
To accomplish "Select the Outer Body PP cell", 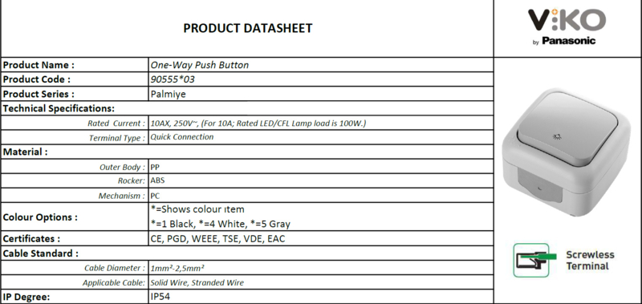I will (x=321, y=167).
